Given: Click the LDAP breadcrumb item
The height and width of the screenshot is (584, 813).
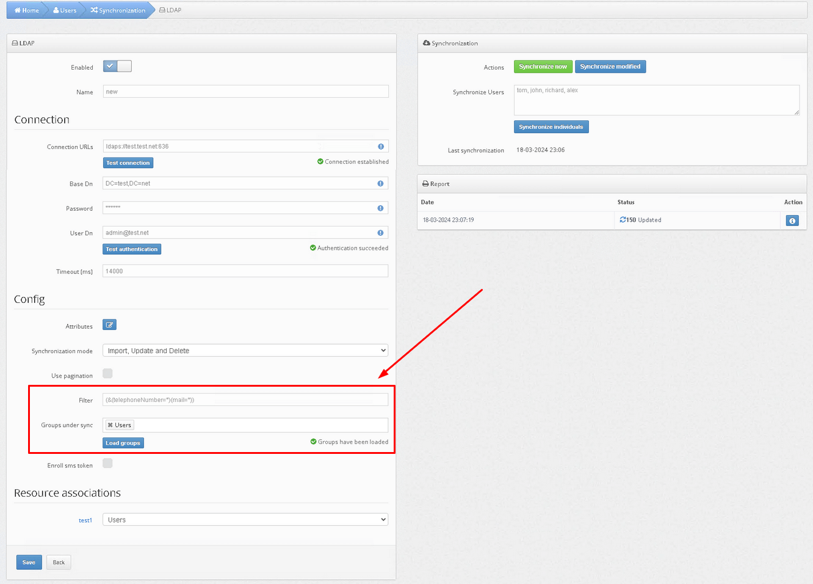Looking at the screenshot, I should tap(170, 10).
